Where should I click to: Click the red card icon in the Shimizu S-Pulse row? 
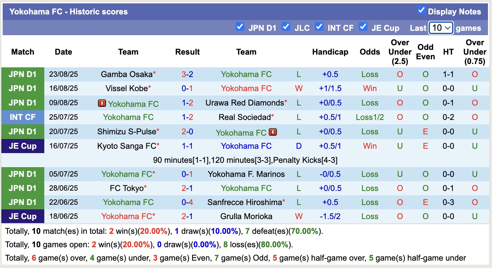click(273, 132)
